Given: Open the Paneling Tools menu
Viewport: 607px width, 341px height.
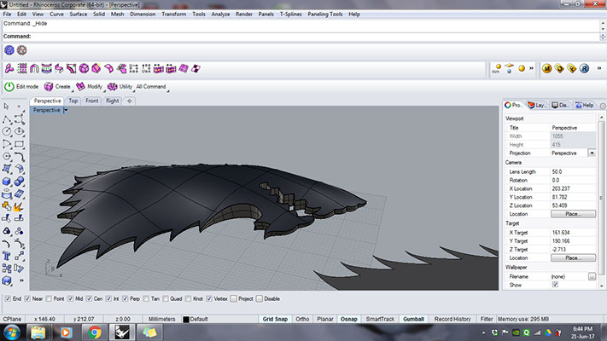Looking at the screenshot, I should coord(325,14).
